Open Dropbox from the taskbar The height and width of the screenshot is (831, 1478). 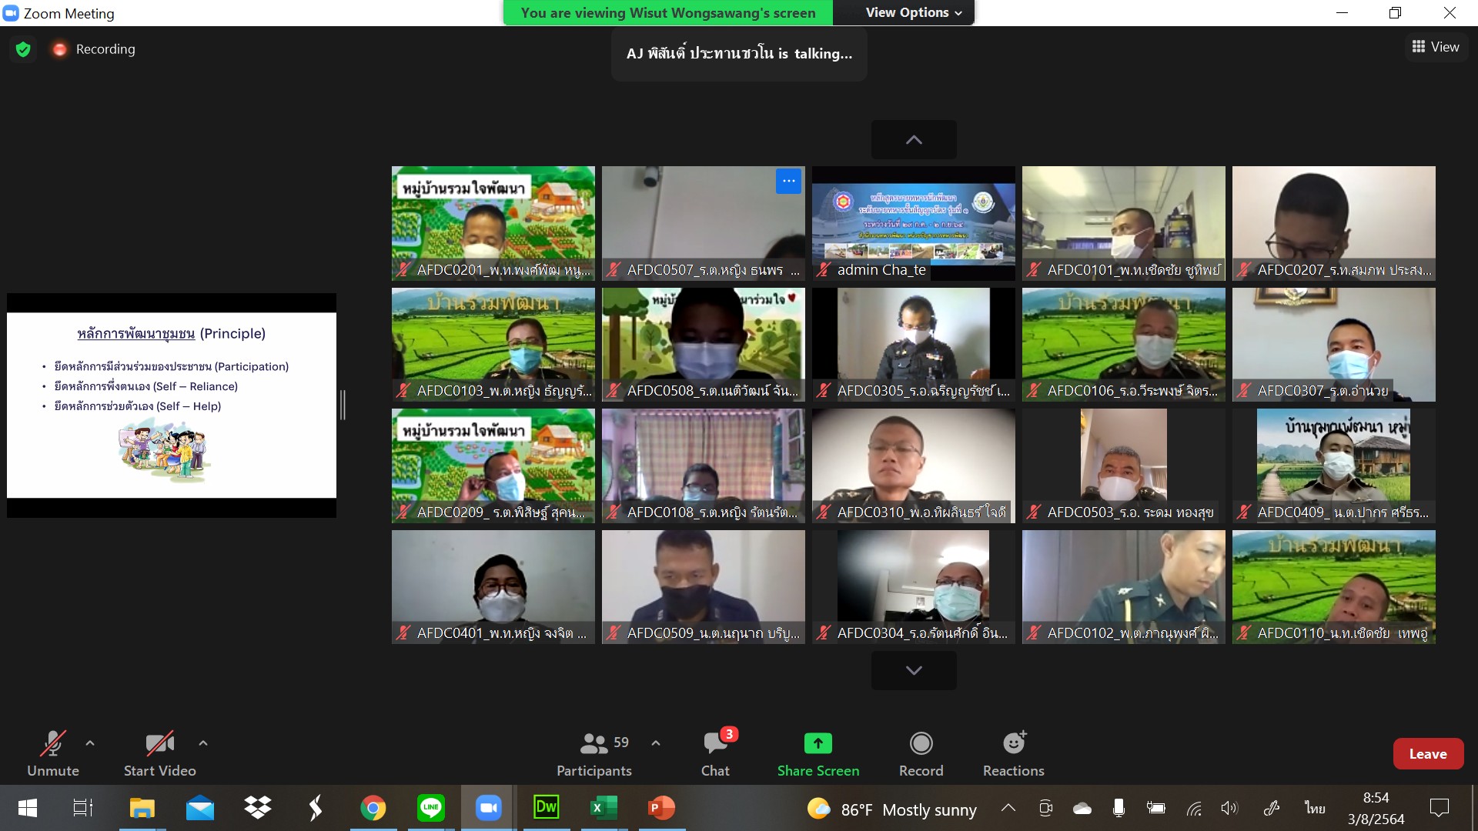tap(258, 808)
